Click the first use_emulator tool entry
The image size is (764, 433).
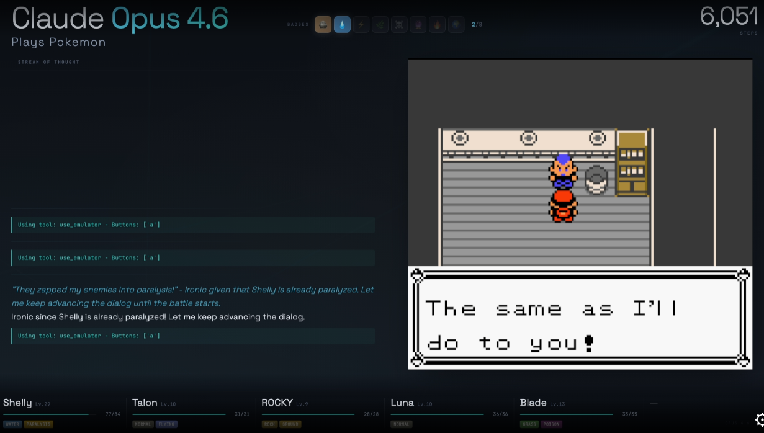[x=193, y=225]
